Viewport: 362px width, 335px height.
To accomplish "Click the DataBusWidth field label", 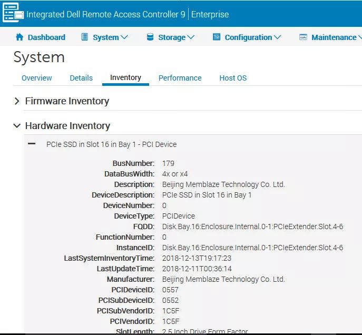I will click(129, 174).
